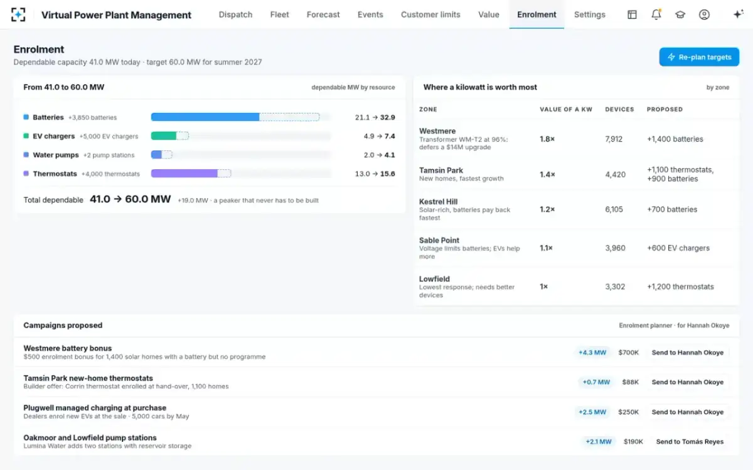Send Westmere battery bonus to Hannah Okoye

[687, 353]
